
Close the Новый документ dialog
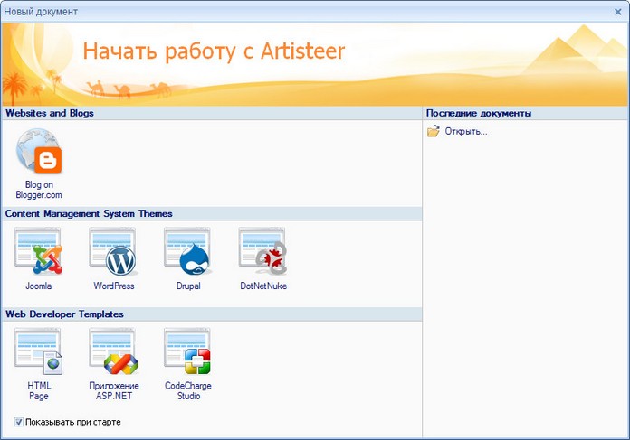[x=617, y=12]
